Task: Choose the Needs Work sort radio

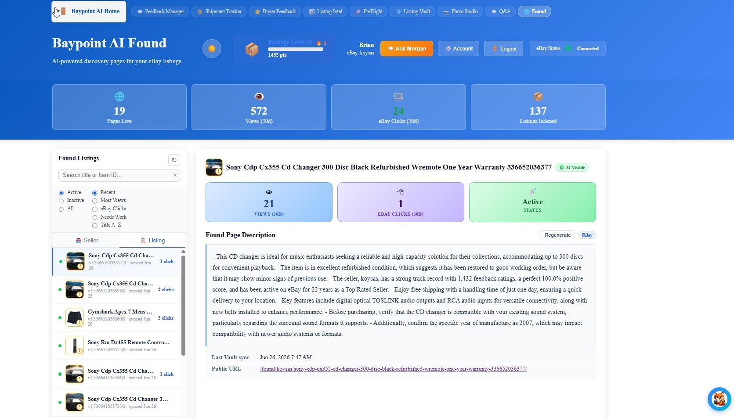Action: [94, 217]
